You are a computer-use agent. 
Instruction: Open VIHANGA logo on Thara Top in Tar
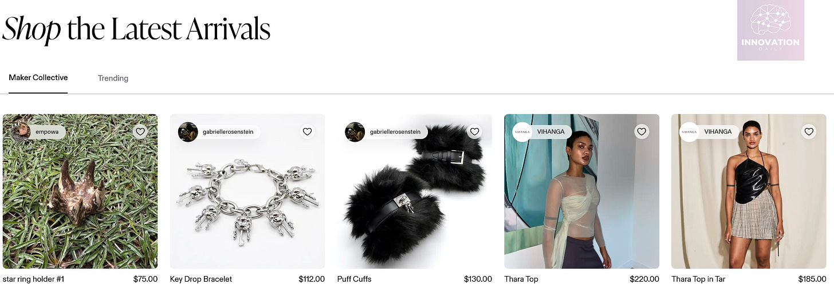tap(689, 131)
